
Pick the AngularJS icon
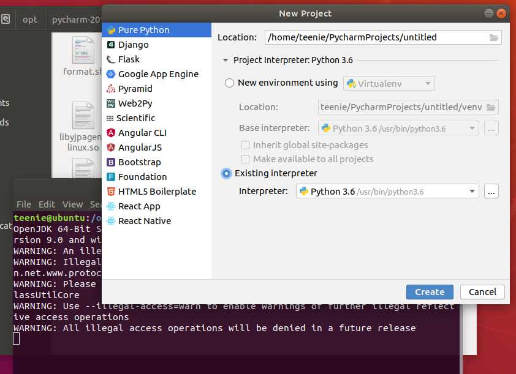(111, 148)
